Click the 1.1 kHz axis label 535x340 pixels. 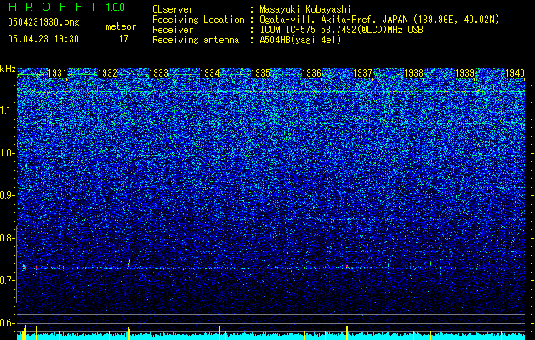tap(8, 110)
